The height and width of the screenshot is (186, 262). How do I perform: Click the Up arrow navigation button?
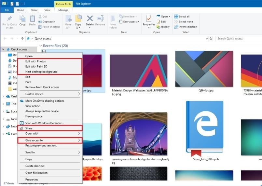(x=22, y=39)
